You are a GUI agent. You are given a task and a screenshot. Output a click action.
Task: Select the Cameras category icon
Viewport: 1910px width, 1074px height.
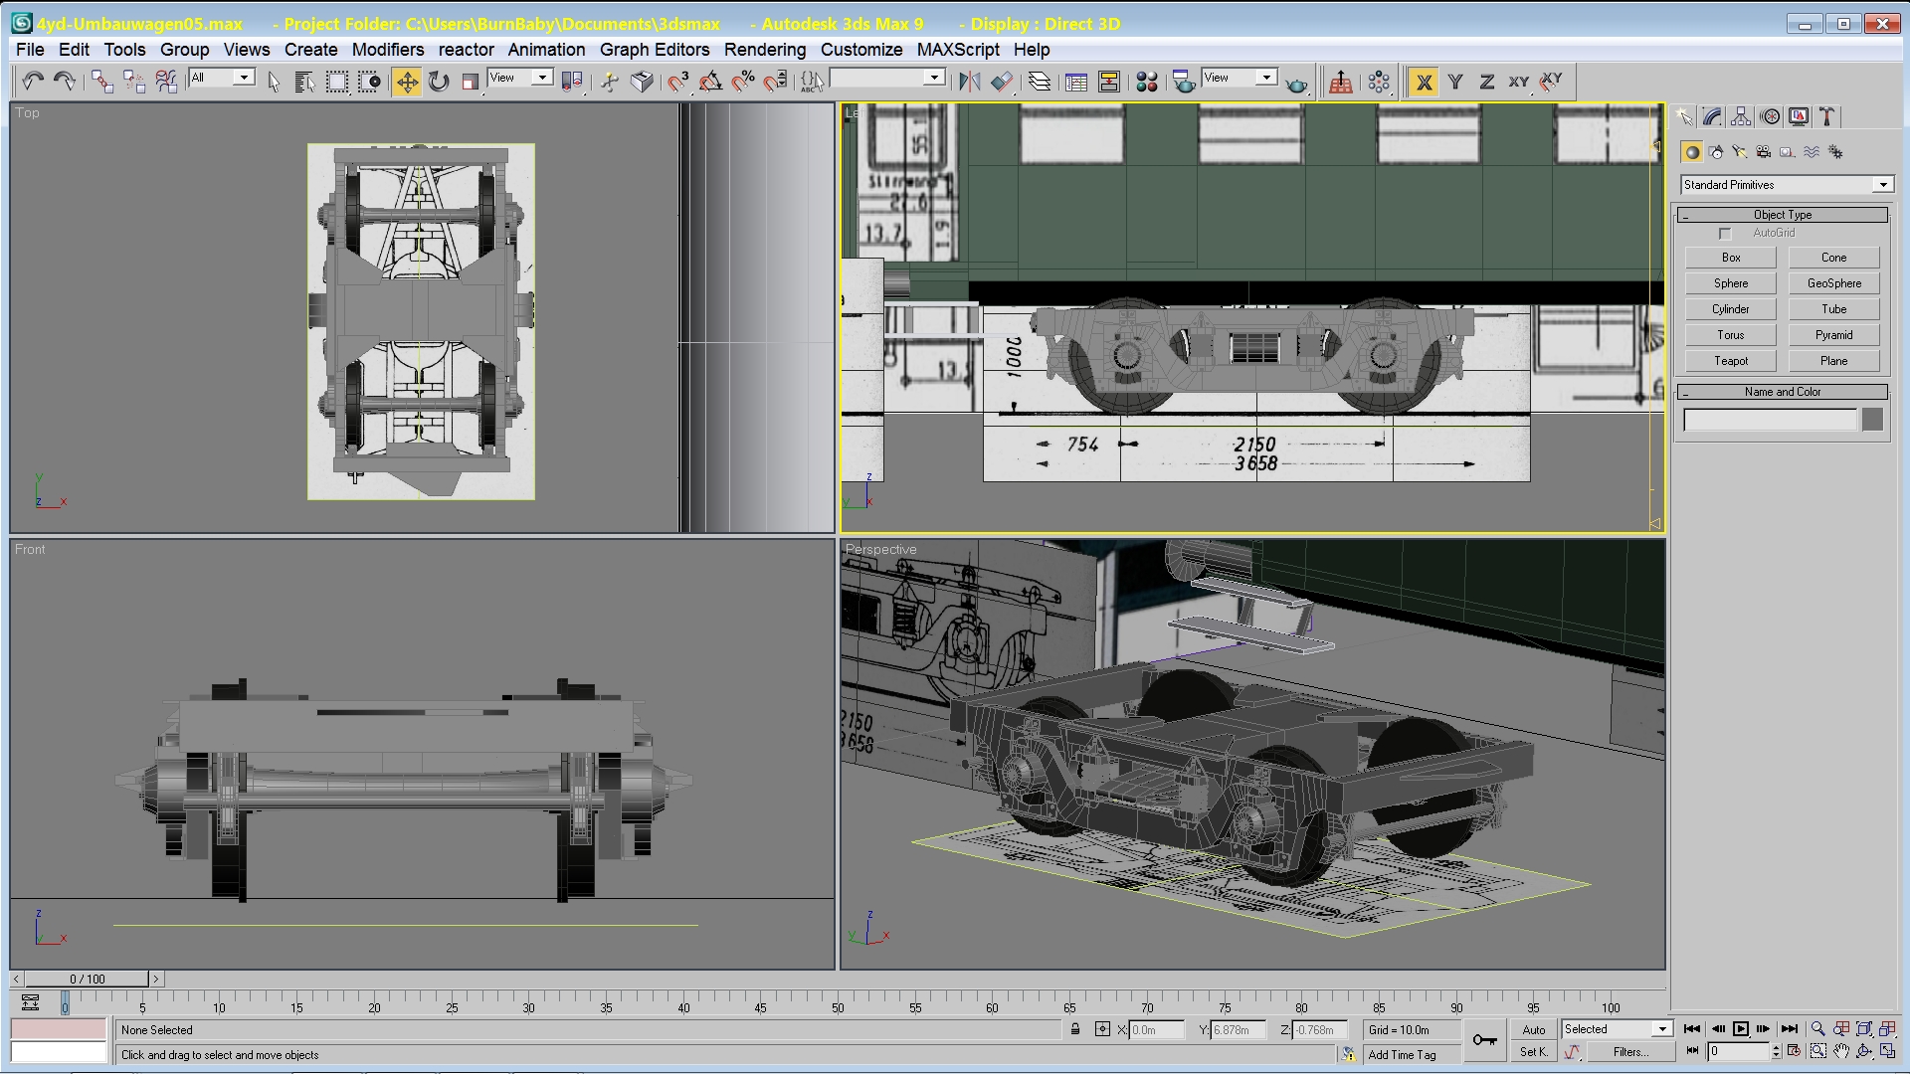(1763, 152)
